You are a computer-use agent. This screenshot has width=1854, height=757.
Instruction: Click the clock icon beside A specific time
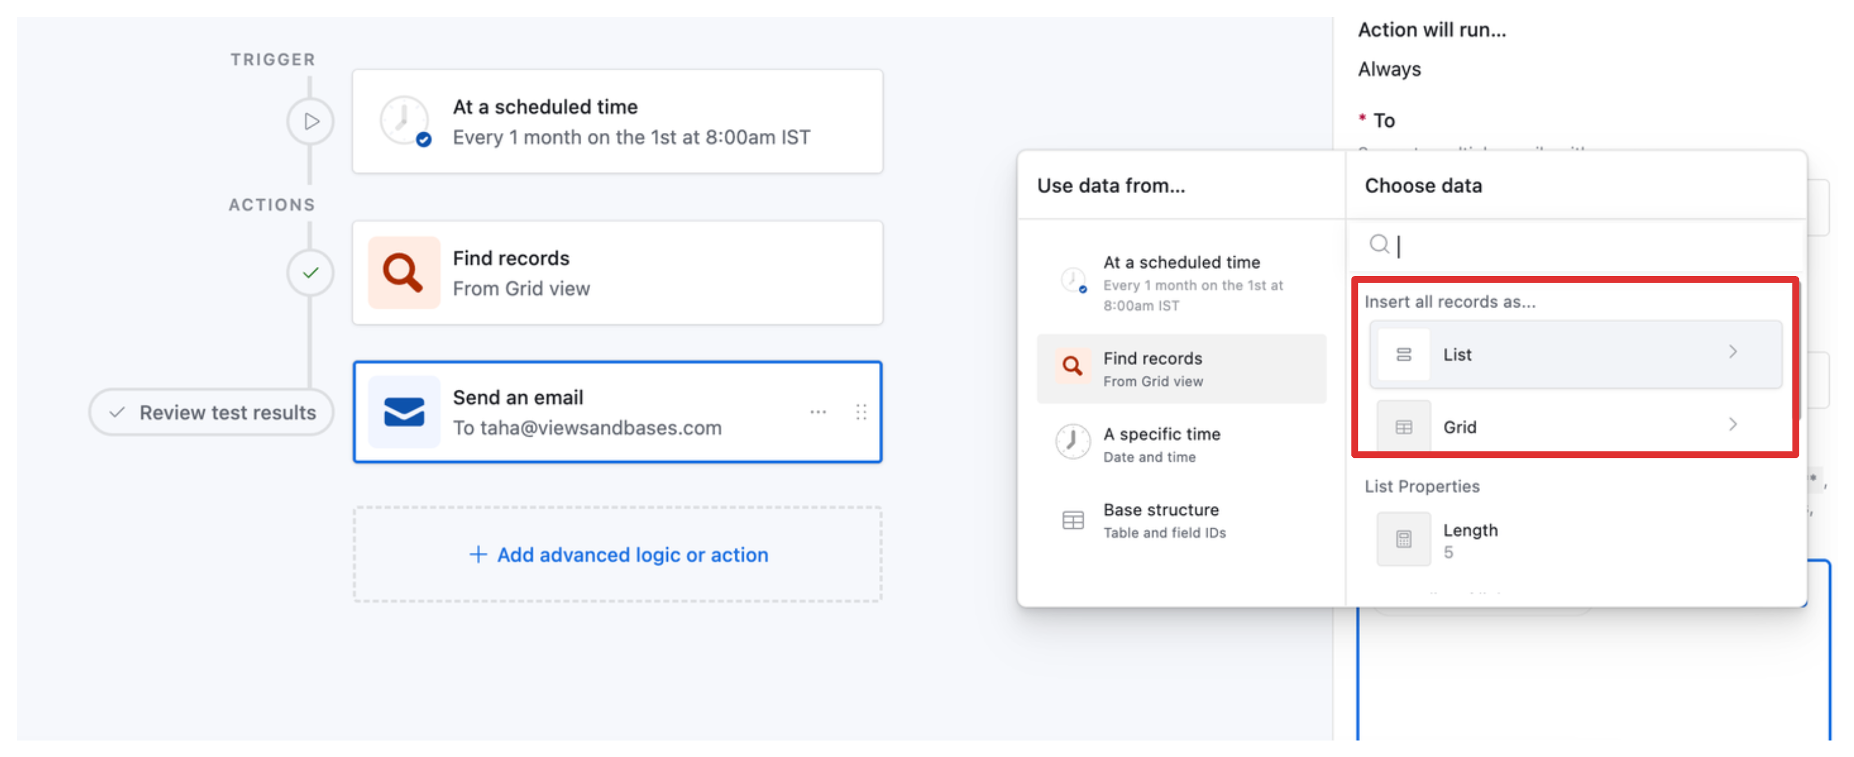(x=1073, y=442)
